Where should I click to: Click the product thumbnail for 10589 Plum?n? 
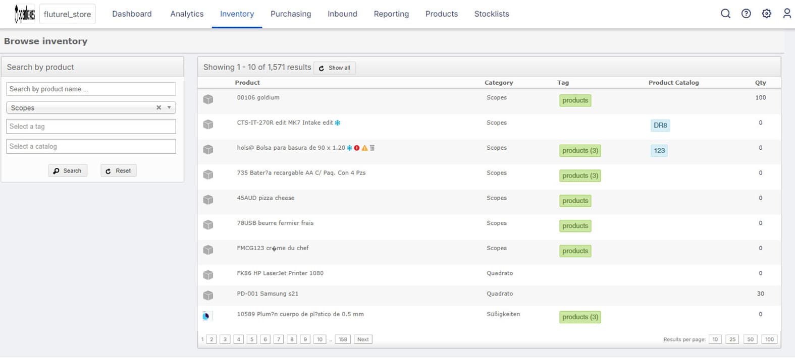pyautogui.click(x=206, y=316)
